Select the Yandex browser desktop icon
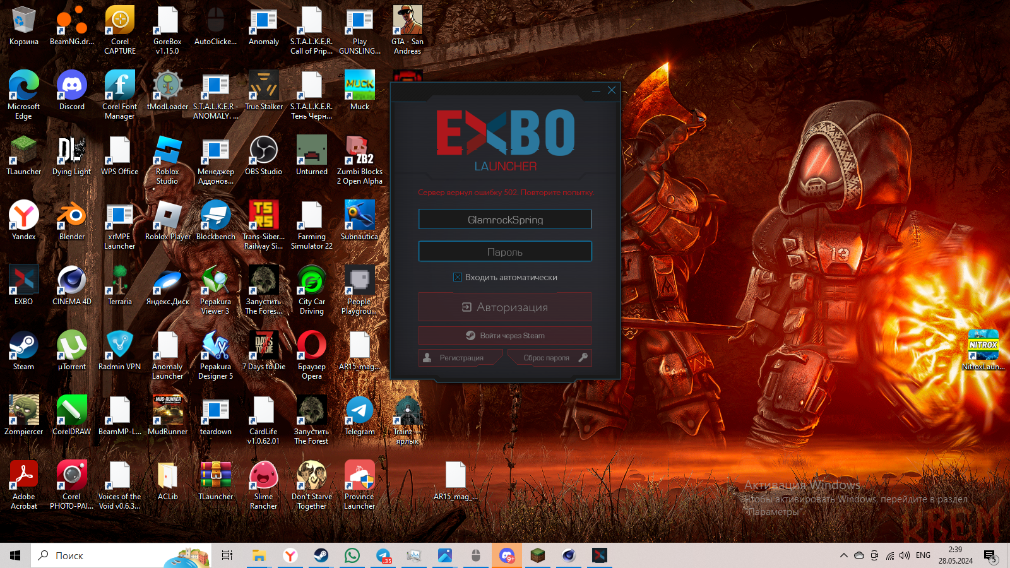 point(24,222)
